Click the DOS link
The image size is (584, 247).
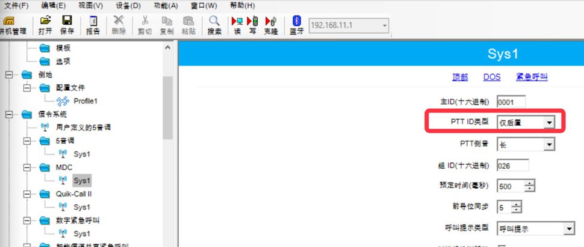tap(492, 77)
